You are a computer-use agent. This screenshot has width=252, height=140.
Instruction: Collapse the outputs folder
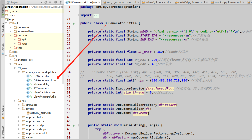(11, 35)
